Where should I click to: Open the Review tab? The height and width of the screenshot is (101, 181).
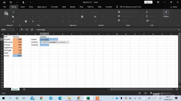click(x=73, y=7)
